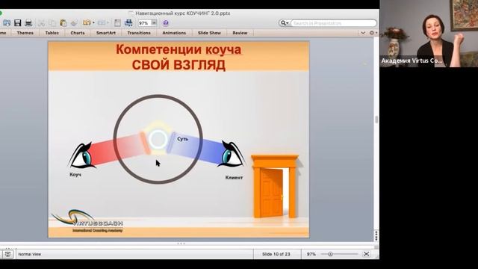Open the Media Browser icon
478x269 pixels.
pos(128,23)
